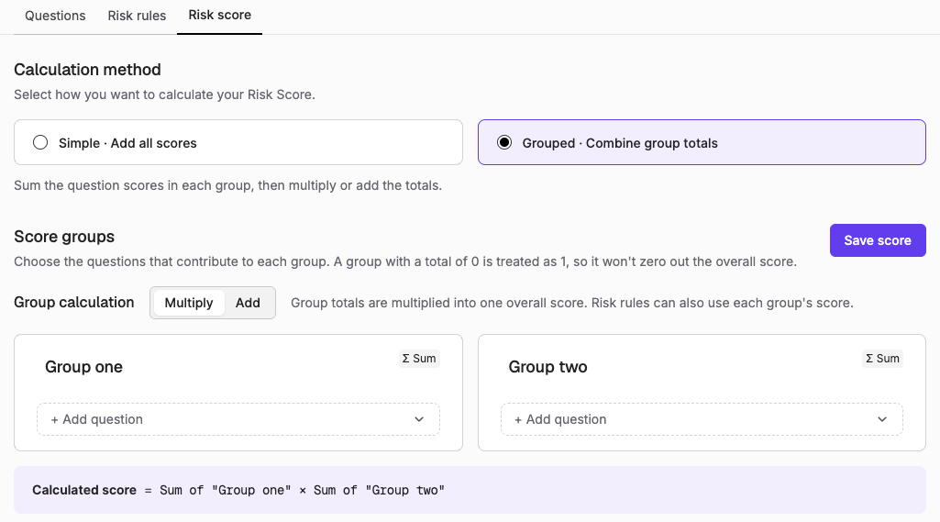Open the Risk rules tab
The image size is (940, 522).
pos(137,16)
